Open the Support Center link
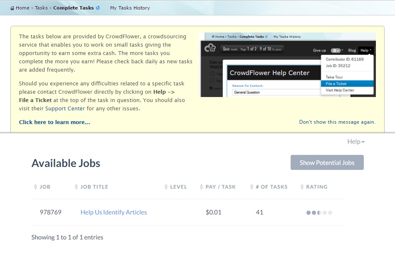This screenshot has width=395, height=254. point(65,108)
